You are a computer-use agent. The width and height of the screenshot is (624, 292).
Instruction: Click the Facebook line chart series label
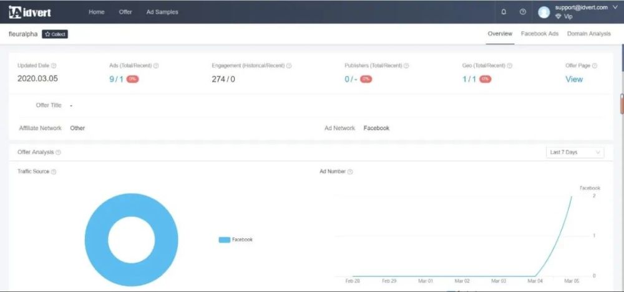pyautogui.click(x=590, y=188)
